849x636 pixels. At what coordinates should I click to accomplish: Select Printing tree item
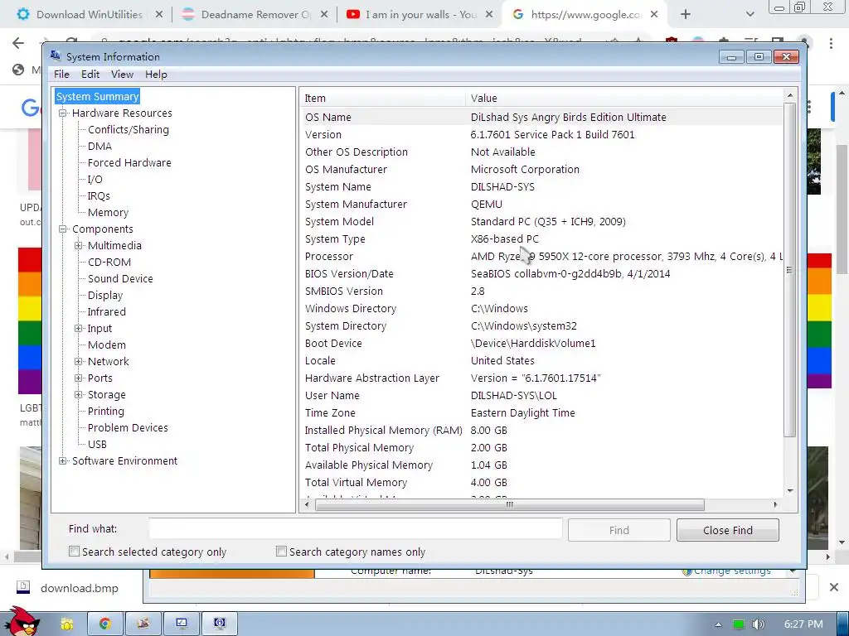point(105,411)
